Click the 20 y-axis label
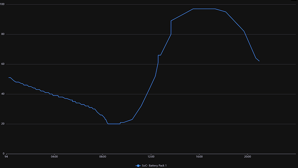This screenshot has width=298, height=168. tap(3, 124)
